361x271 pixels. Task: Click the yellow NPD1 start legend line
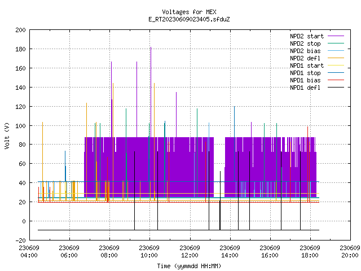[336, 65]
